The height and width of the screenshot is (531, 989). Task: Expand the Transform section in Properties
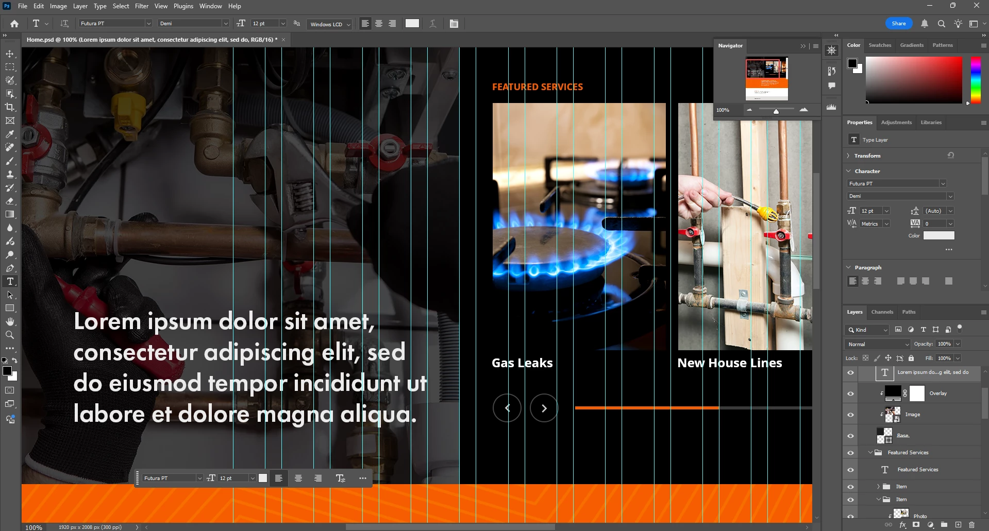click(848, 156)
